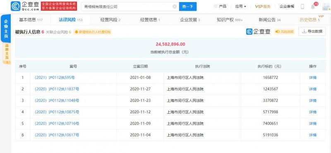Click the 风险说明 speaker badge
The width and height of the screenshot is (331, 153).
[x=284, y=32]
